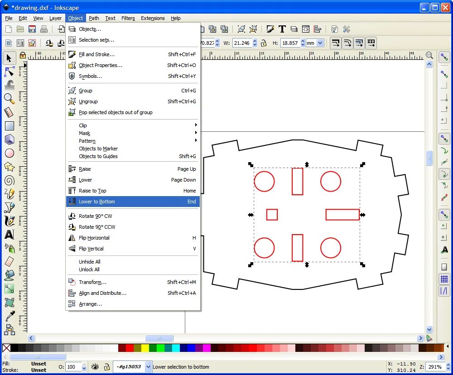Click the Save document toolbar icon
The height and width of the screenshot is (375, 453).
click(32, 29)
